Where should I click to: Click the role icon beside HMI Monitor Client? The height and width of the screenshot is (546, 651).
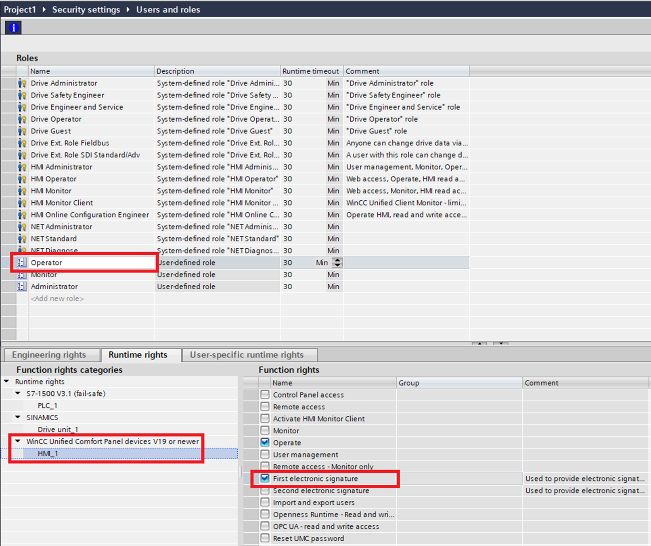(x=22, y=203)
